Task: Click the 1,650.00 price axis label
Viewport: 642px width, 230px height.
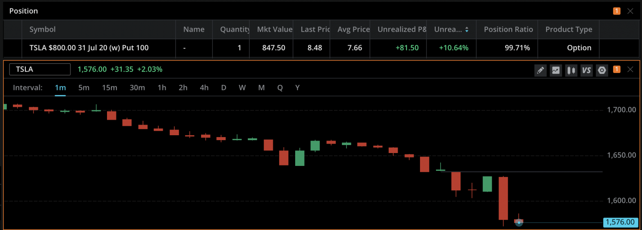Action: [x=621, y=155]
